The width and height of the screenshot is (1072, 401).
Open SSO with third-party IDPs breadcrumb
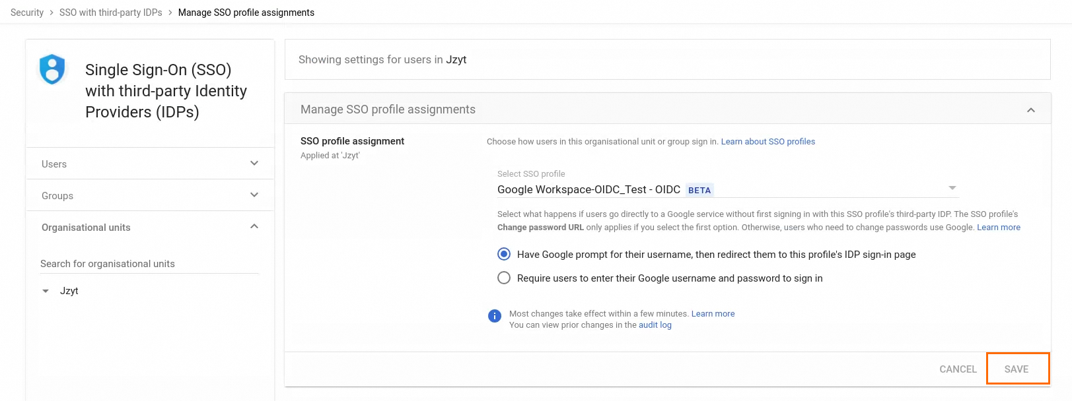coord(111,13)
